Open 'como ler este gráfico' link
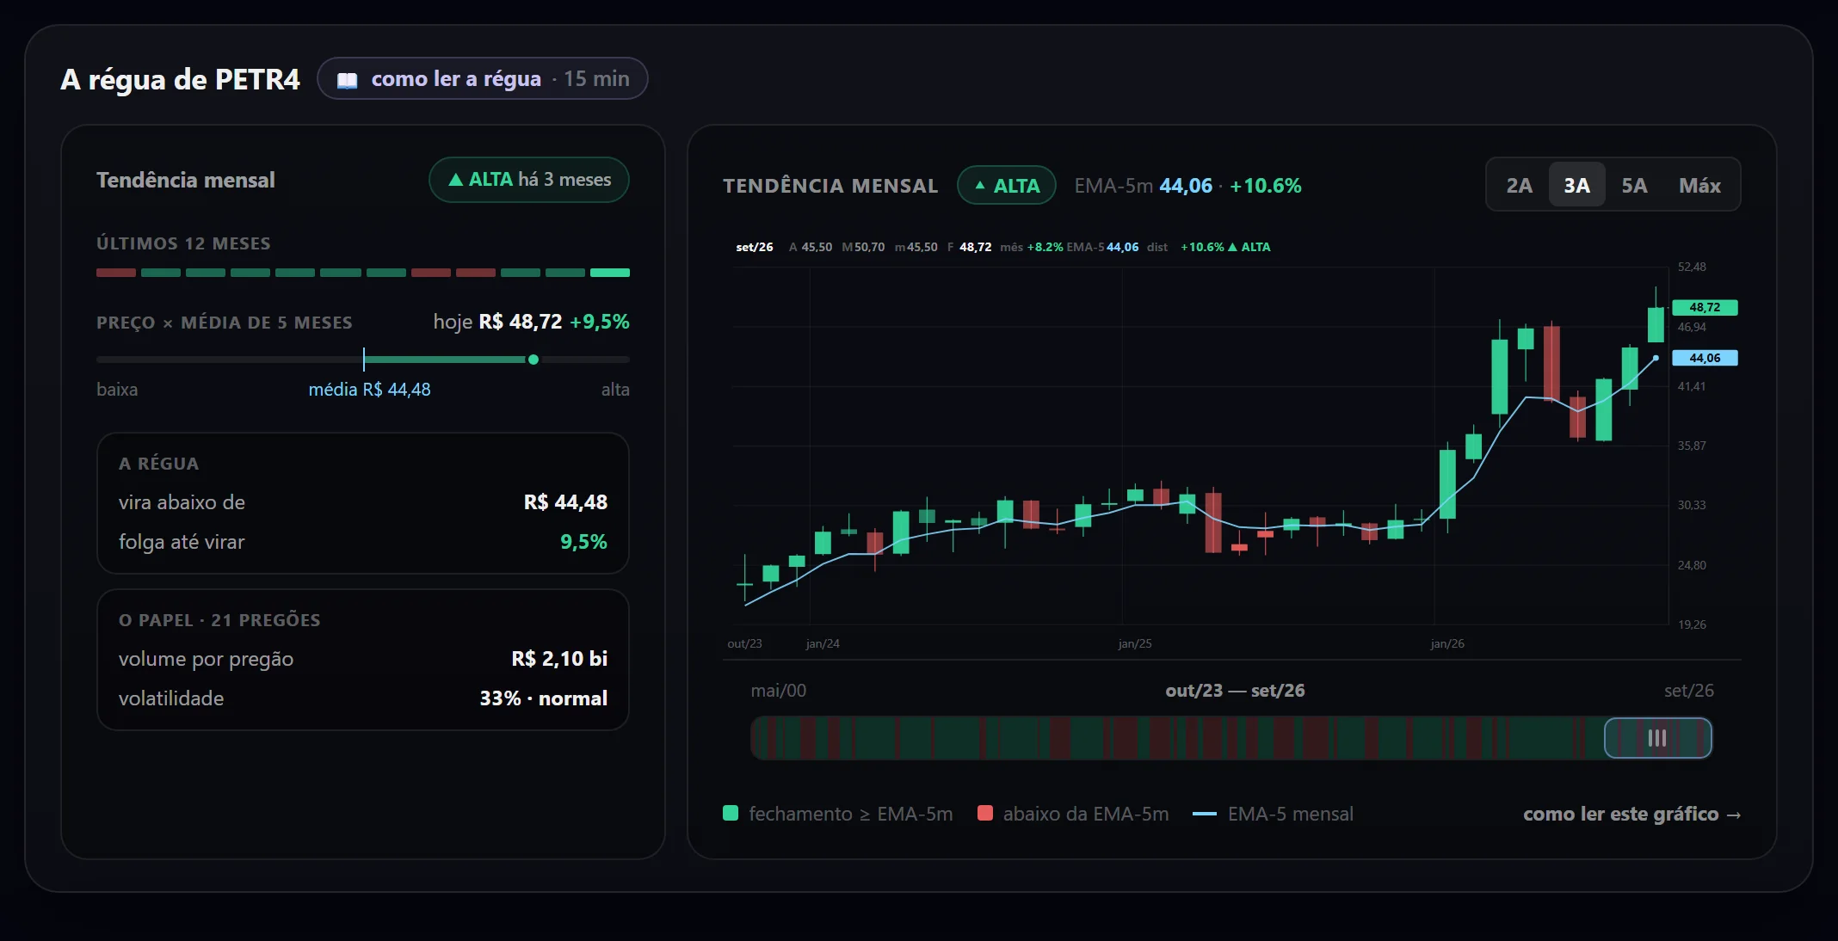 tap(1631, 814)
